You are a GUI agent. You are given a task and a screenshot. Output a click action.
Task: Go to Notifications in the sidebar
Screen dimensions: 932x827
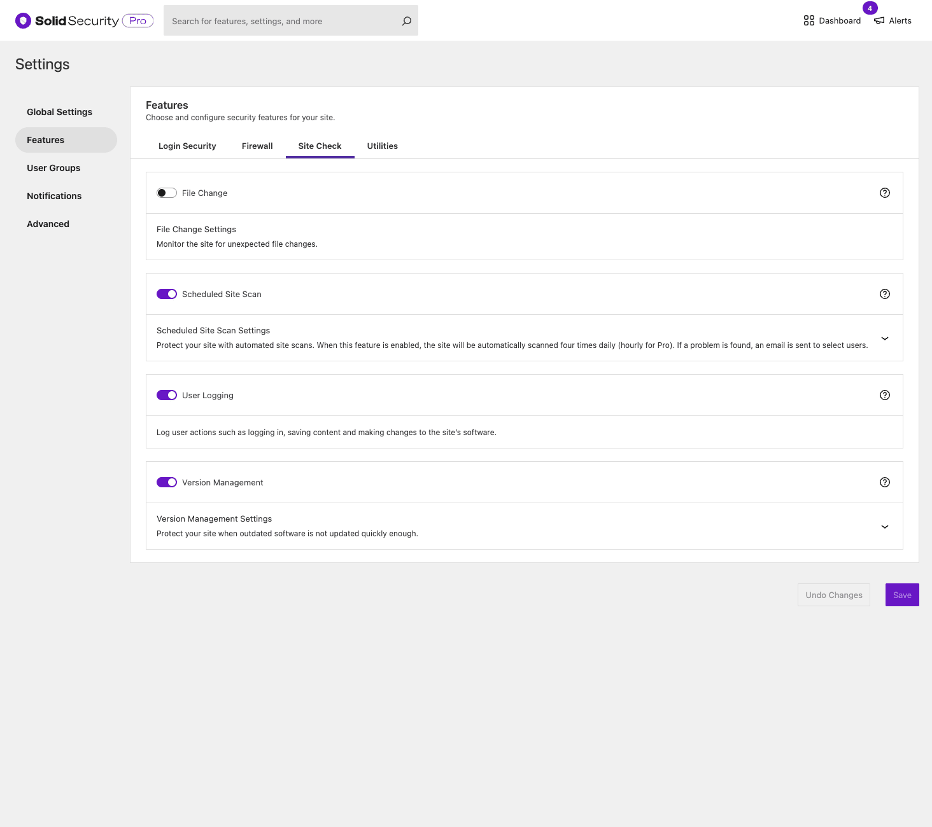pos(66,196)
